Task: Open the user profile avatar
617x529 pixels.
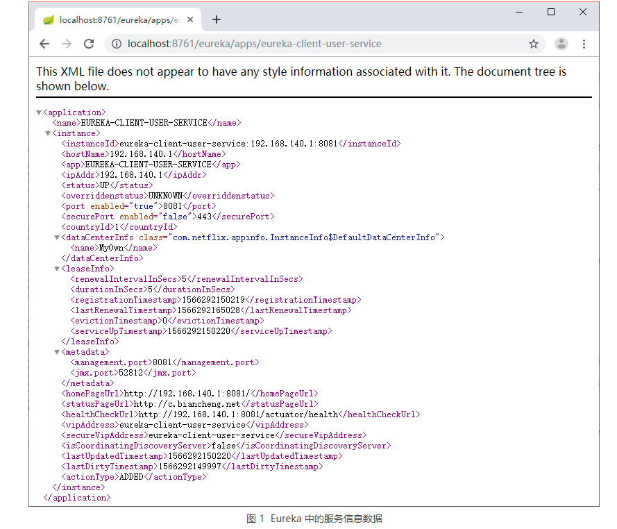Action: pos(561,44)
